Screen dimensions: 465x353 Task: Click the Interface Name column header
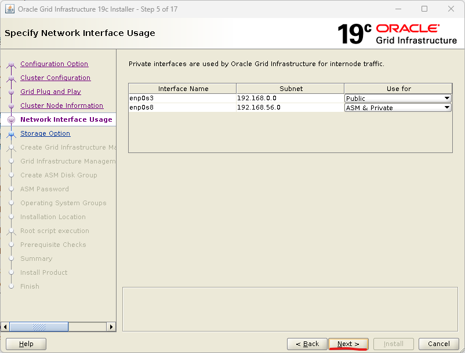(183, 89)
